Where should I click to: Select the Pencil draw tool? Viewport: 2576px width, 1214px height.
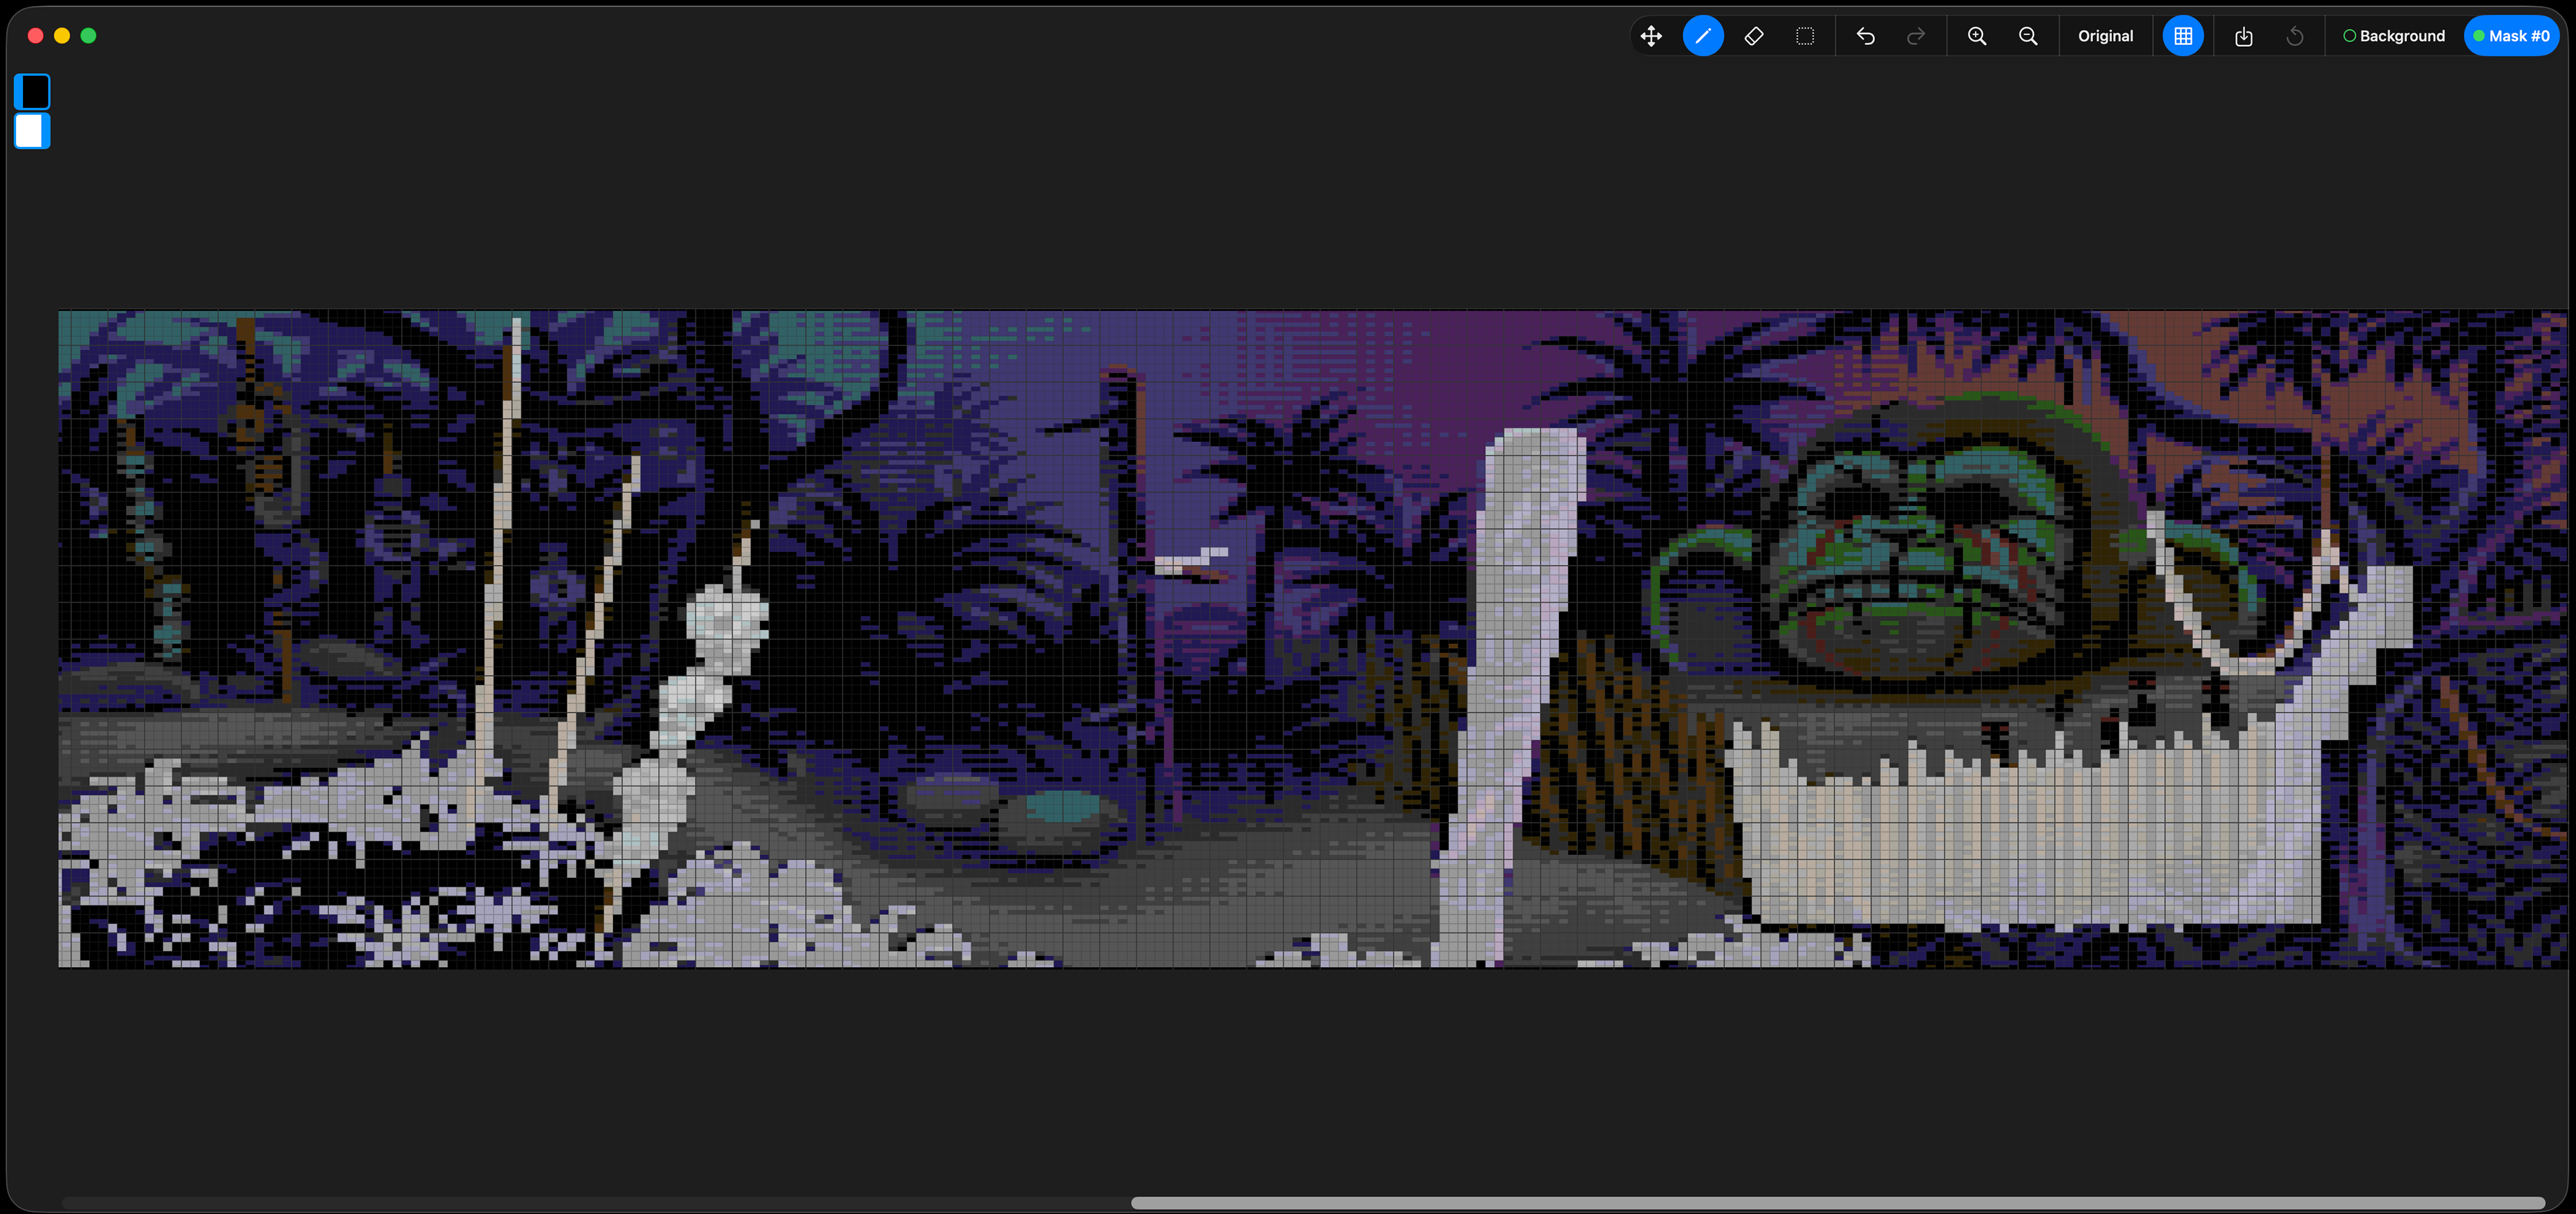coord(1702,36)
